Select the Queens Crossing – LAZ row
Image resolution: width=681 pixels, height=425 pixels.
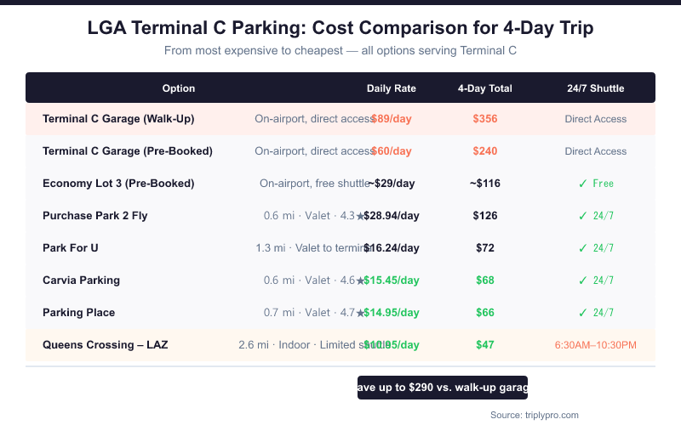pyautogui.click(x=106, y=345)
